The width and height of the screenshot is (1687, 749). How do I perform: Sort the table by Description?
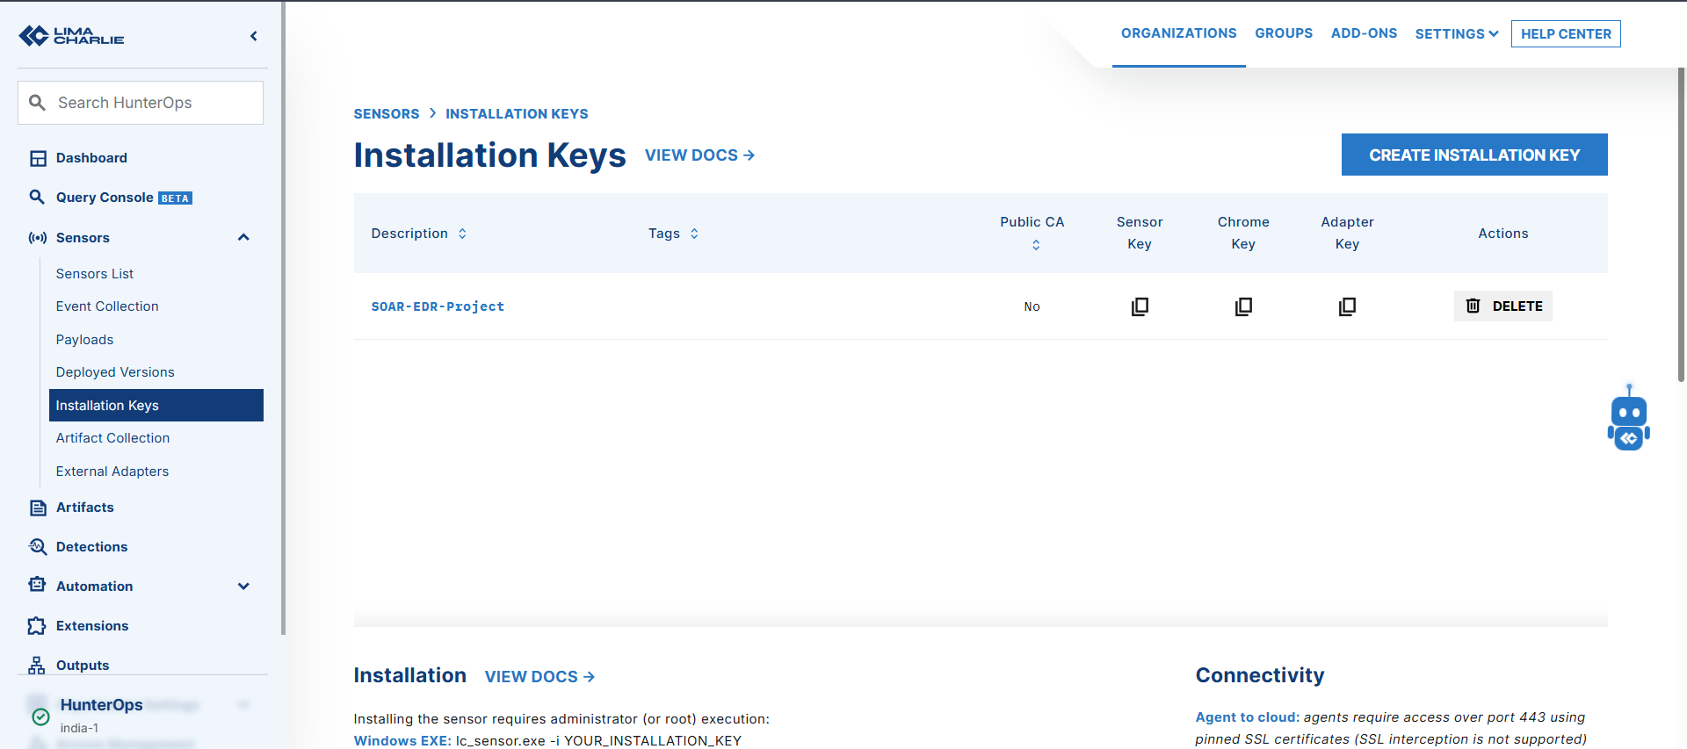(x=462, y=234)
